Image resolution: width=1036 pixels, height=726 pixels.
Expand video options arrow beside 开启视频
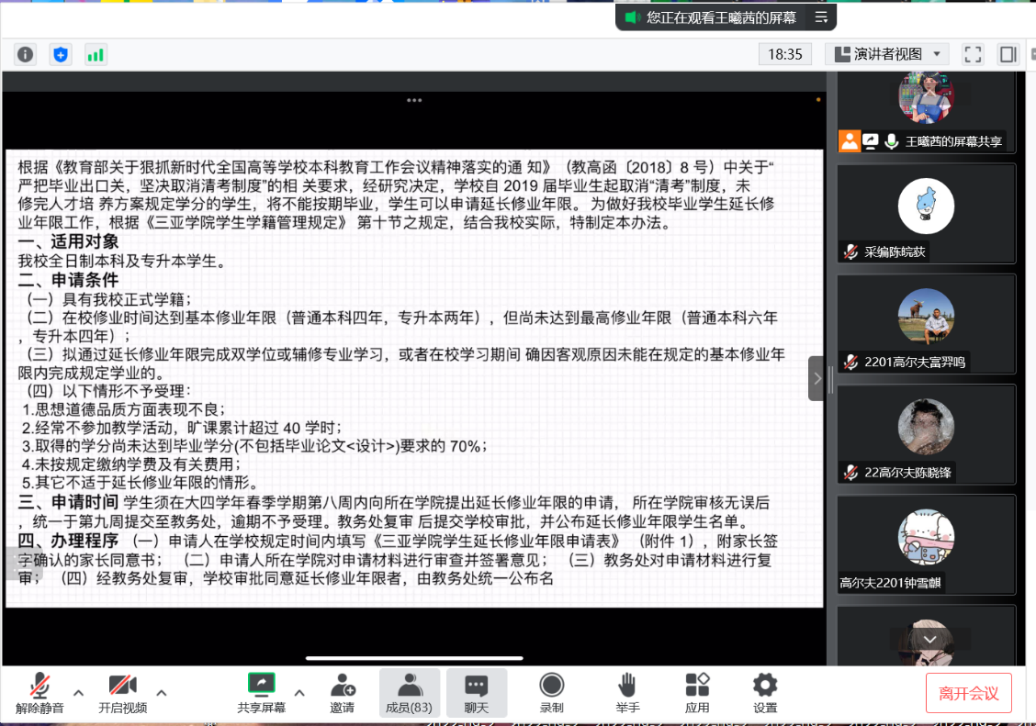pyautogui.click(x=162, y=692)
